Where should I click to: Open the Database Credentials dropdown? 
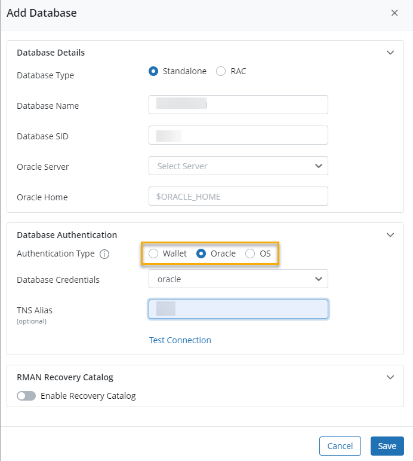coord(238,279)
